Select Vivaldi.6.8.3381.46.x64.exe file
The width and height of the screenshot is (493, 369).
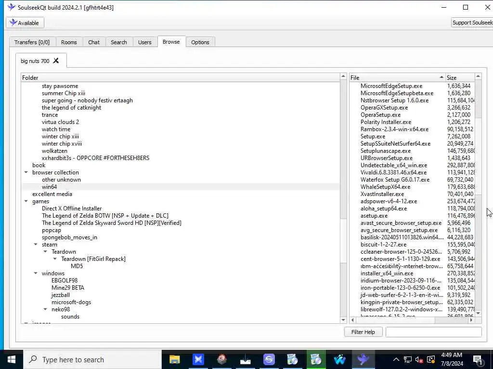(x=394, y=172)
